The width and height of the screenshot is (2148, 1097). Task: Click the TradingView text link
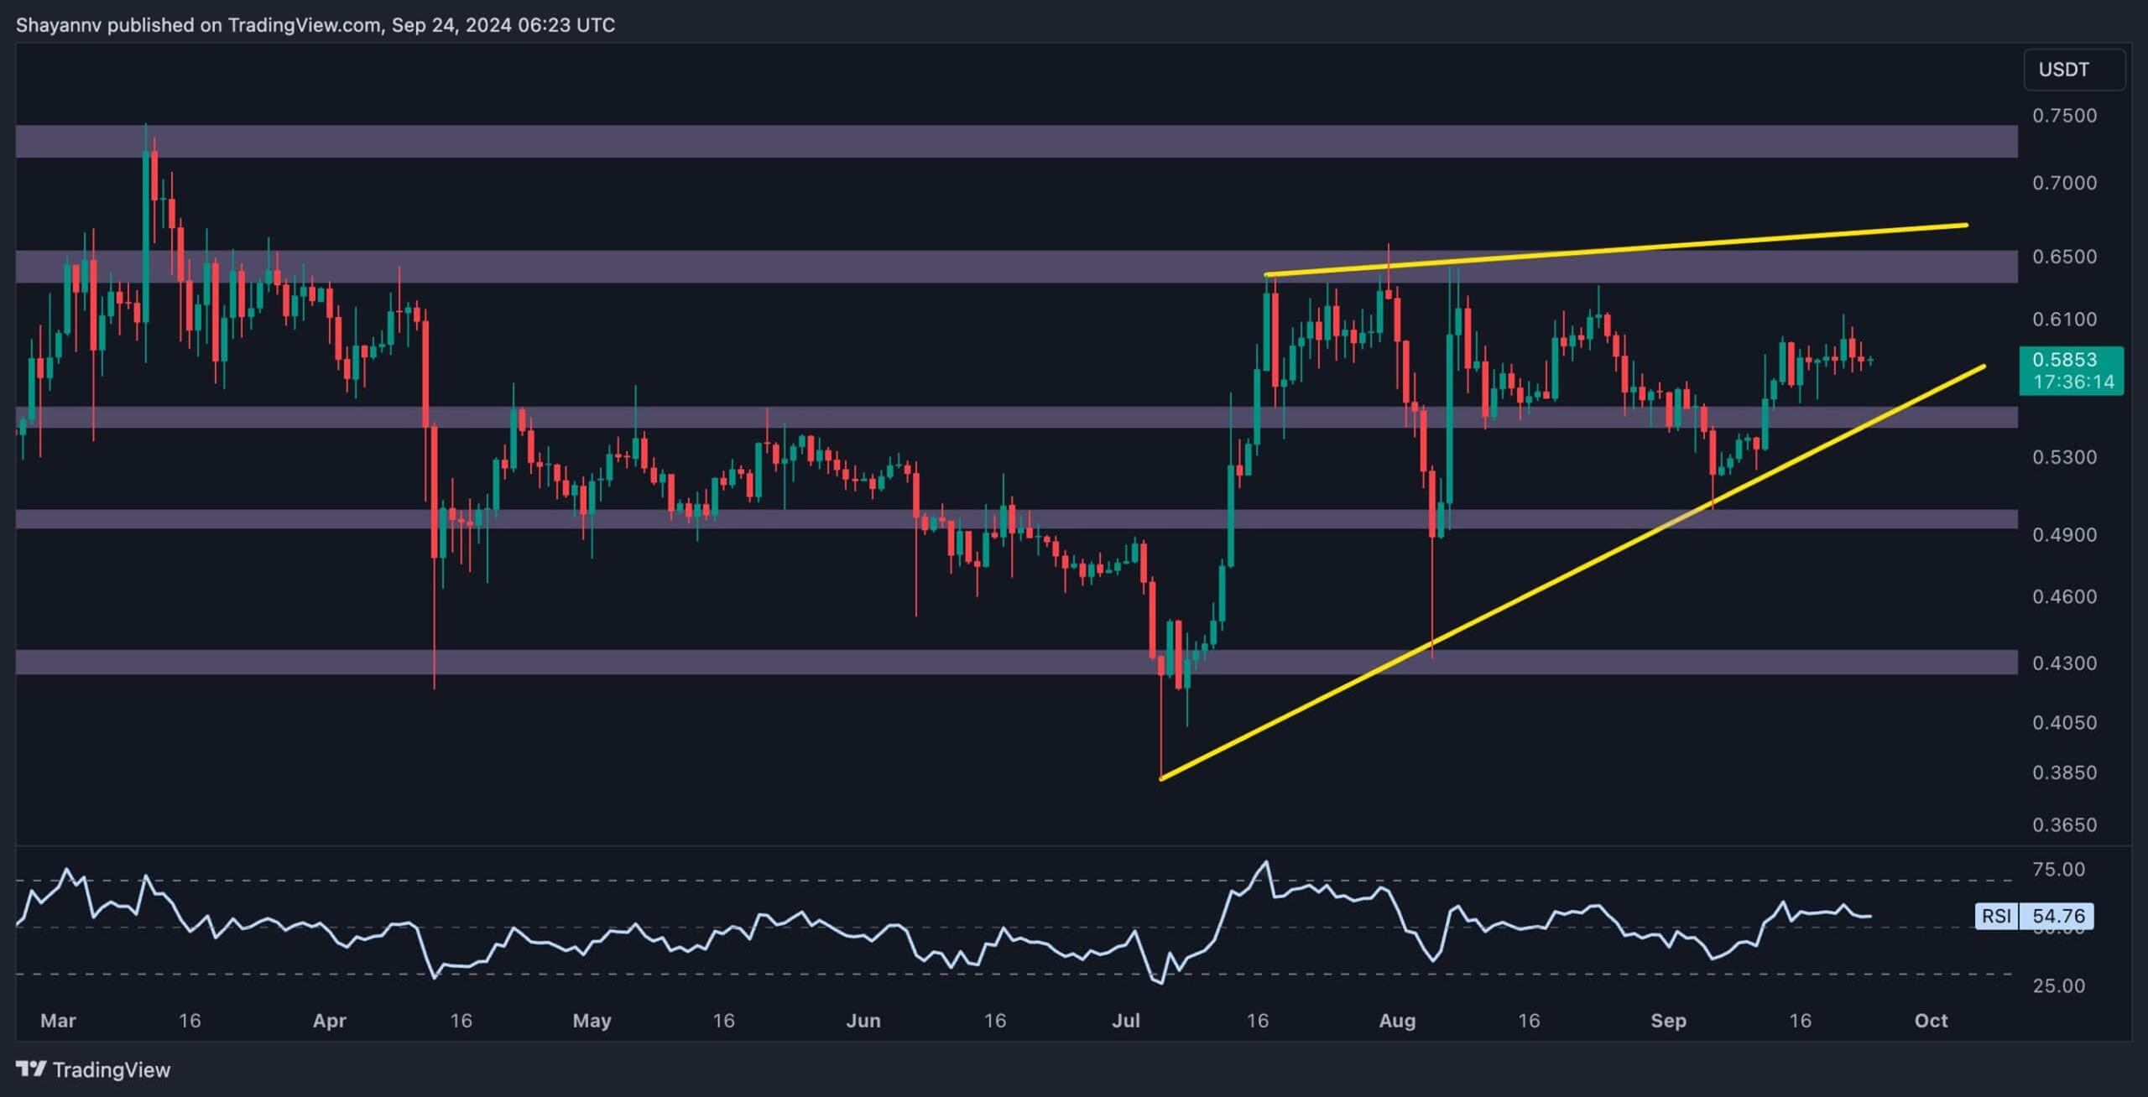click(x=111, y=1069)
